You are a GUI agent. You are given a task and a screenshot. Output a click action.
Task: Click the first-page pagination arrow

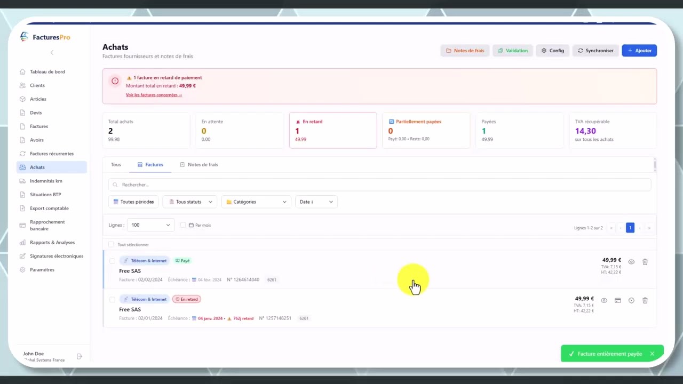(x=611, y=228)
